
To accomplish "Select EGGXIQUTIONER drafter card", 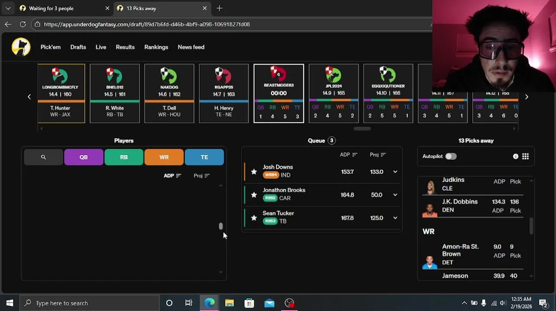I will [388, 93].
